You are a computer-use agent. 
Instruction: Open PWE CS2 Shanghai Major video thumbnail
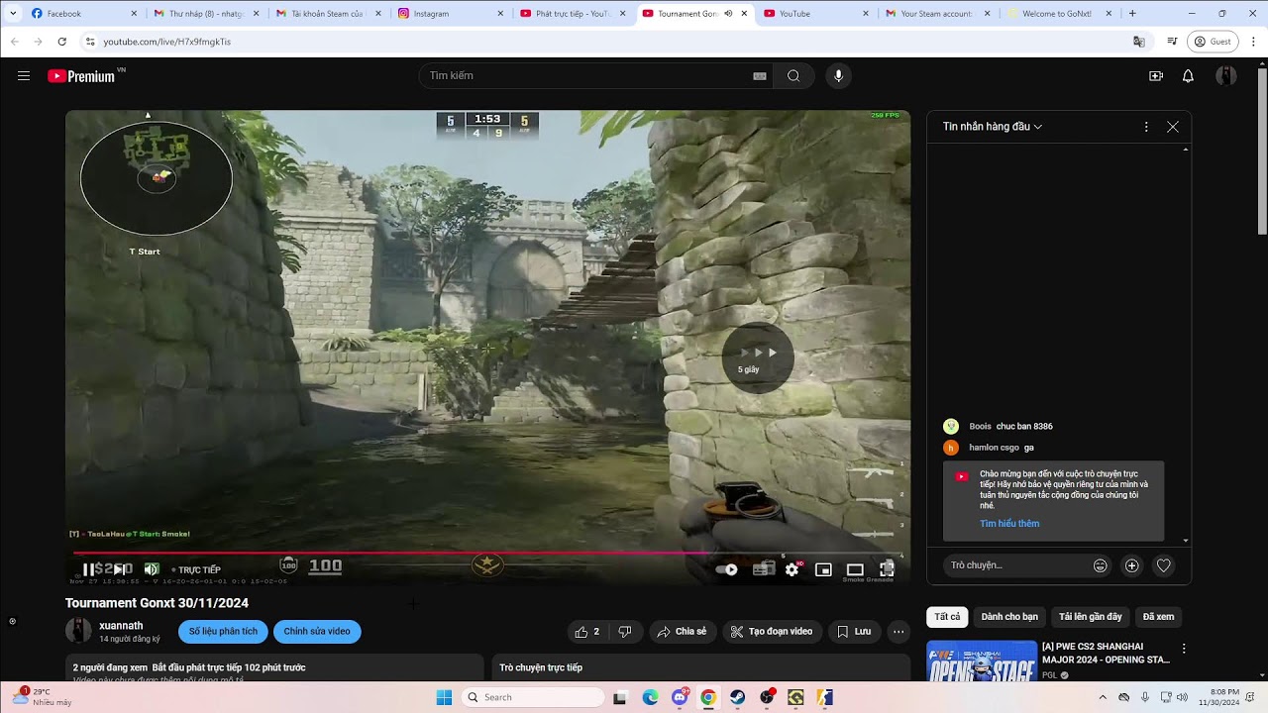[982, 662]
